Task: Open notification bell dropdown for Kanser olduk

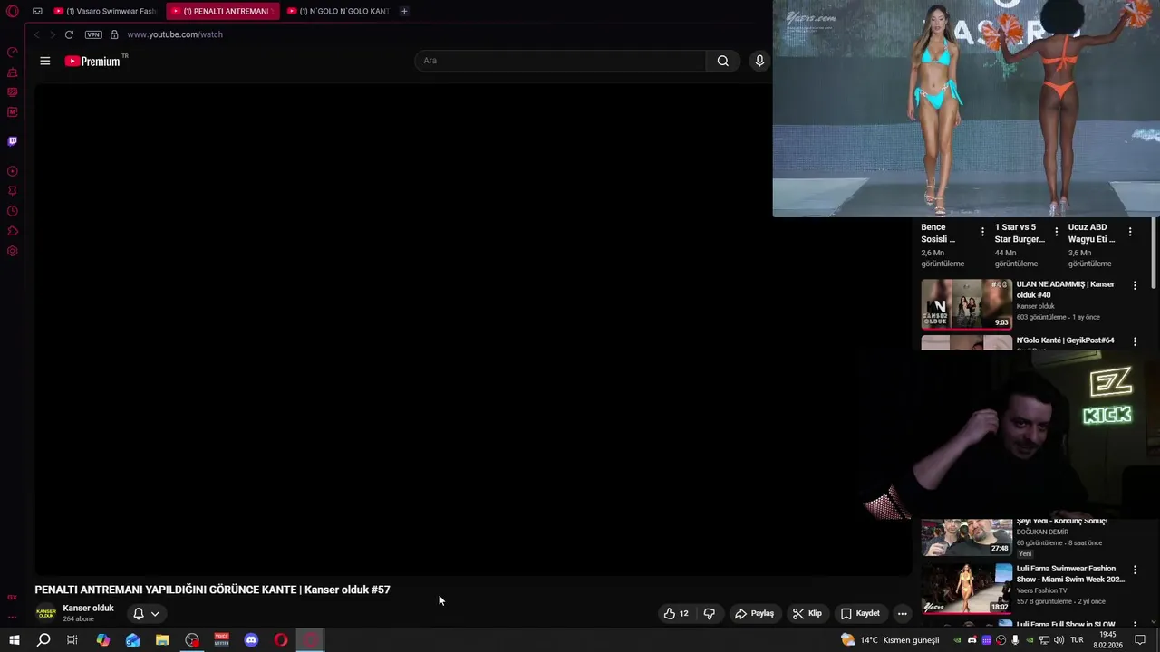Action: pos(146,614)
